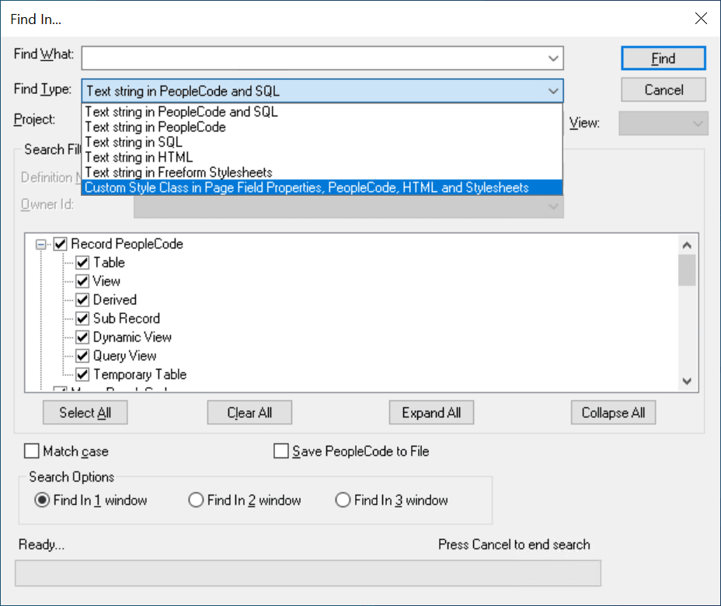
Task: Uncheck the Record PeopleCode checkbox
Action: coord(61,244)
